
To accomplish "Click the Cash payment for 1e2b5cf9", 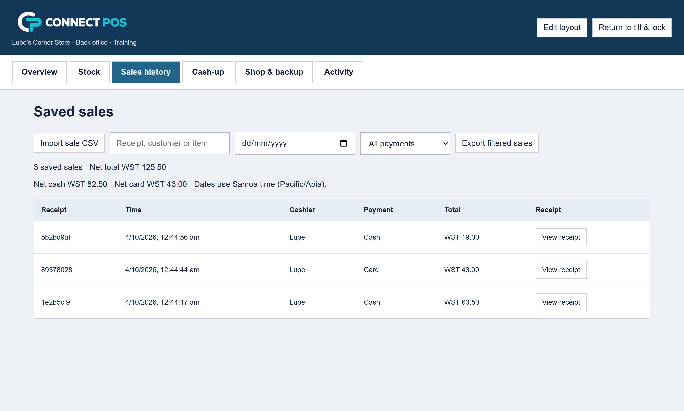I will pyautogui.click(x=372, y=302).
